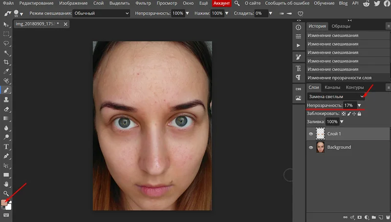Open the image thumbnail side panel icon
The width and height of the screenshot is (391, 222).
pos(298,98)
